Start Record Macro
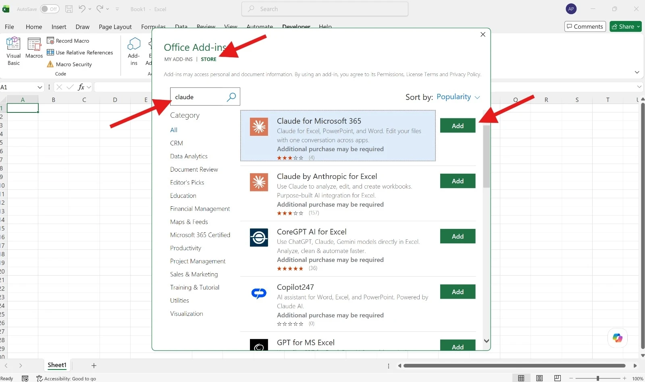Image resolution: width=645 pixels, height=382 pixels. [68, 41]
